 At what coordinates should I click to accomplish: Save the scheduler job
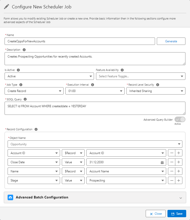click(x=177, y=213)
